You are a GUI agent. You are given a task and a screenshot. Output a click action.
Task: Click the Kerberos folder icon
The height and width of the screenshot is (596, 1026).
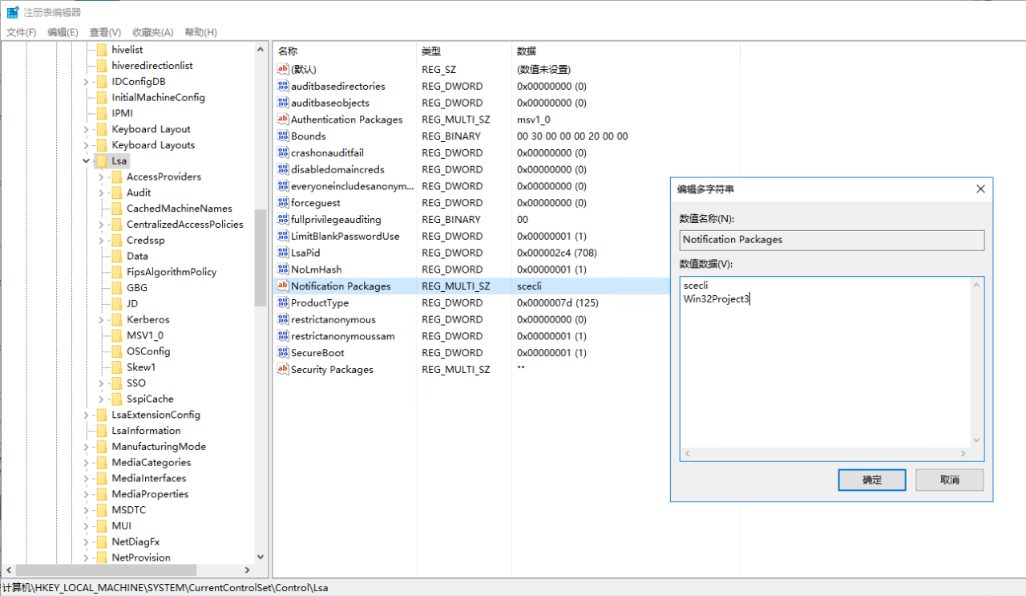point(116,320)
